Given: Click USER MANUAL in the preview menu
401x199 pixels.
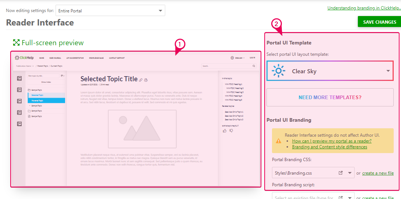Looking at the screenshot, I should tap(55, 58).
